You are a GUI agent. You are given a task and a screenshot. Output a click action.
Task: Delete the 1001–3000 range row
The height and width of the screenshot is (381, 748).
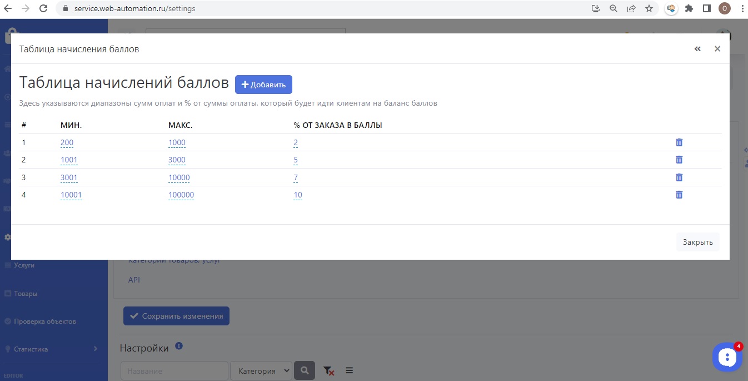pyautogui.click(x=679, y=160)
